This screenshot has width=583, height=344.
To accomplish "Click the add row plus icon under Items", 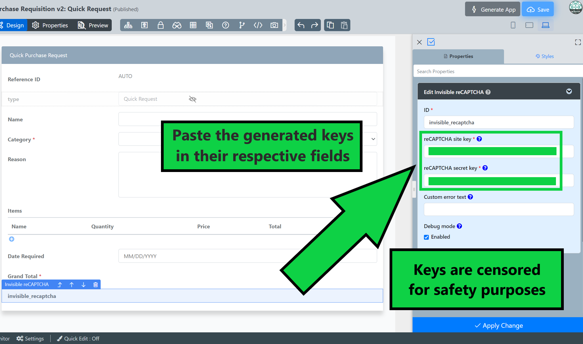I will [12, 239].
